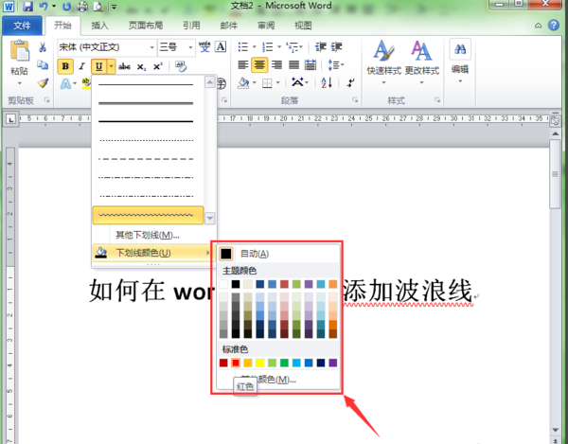The width and height of the screenshot is (568, 444).
Task: Pick the yellow standard color swatch
Action: pos(260,363)
